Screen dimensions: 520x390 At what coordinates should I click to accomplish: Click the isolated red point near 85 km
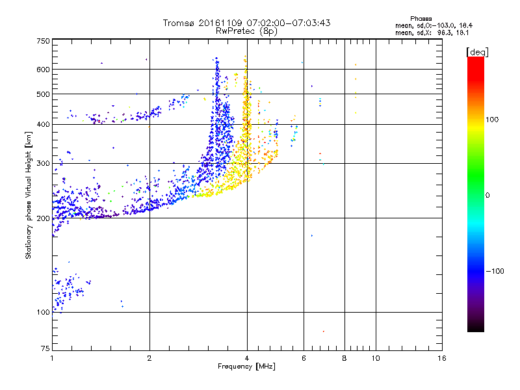323,331
